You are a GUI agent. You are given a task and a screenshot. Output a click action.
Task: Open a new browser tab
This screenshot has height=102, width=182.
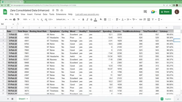(26, 2)
